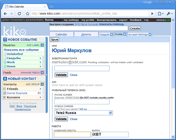Click the kiko logo
Screen dimensions: 176x140
15,31
